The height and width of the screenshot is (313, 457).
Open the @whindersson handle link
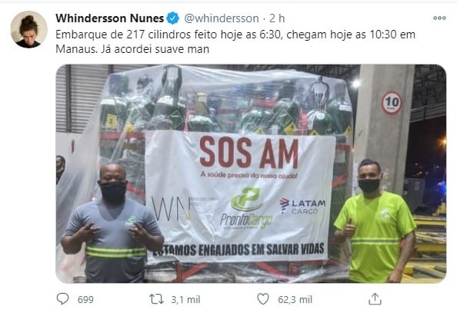tap(222, 18)
